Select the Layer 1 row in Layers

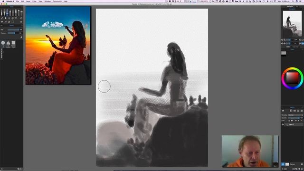294,124
